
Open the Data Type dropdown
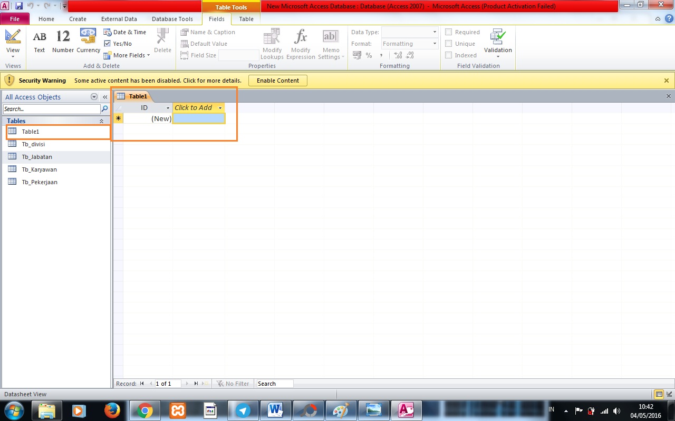pyautogui.click(x=433, y=32)
